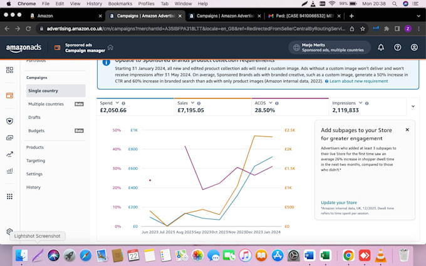
Task: Open VLC from the Dock
Action: point(381,255)
